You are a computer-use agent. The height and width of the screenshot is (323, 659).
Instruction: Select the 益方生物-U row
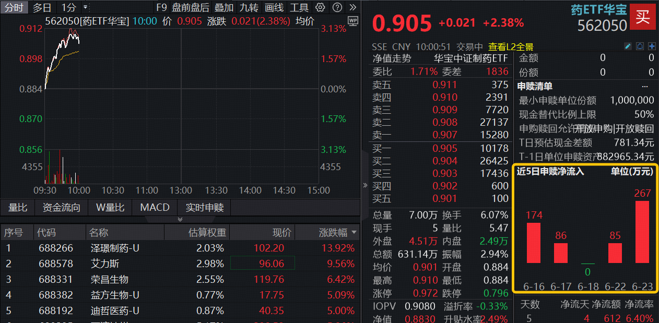coord(180,295)
